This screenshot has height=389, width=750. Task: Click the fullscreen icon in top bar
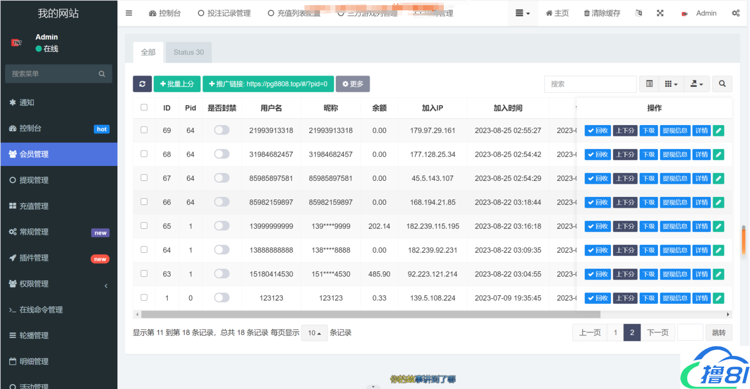pyautogui.click(x=660, y=13)
